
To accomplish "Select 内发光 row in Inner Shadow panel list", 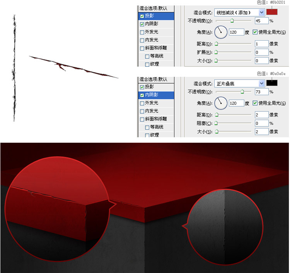I will [x=156, y=111].
